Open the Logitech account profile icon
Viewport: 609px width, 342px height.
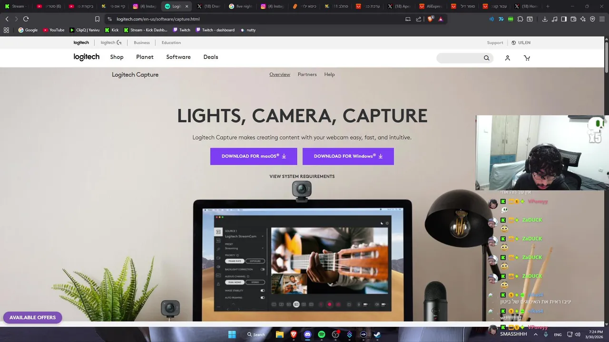(508, 58)
